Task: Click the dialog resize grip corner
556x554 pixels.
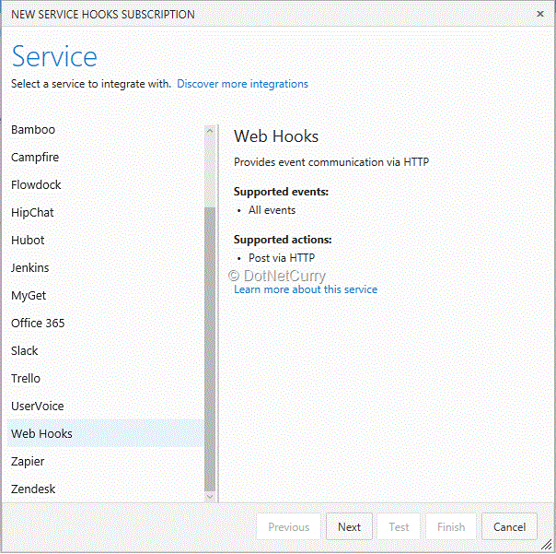Action: [x=547, y=546]
